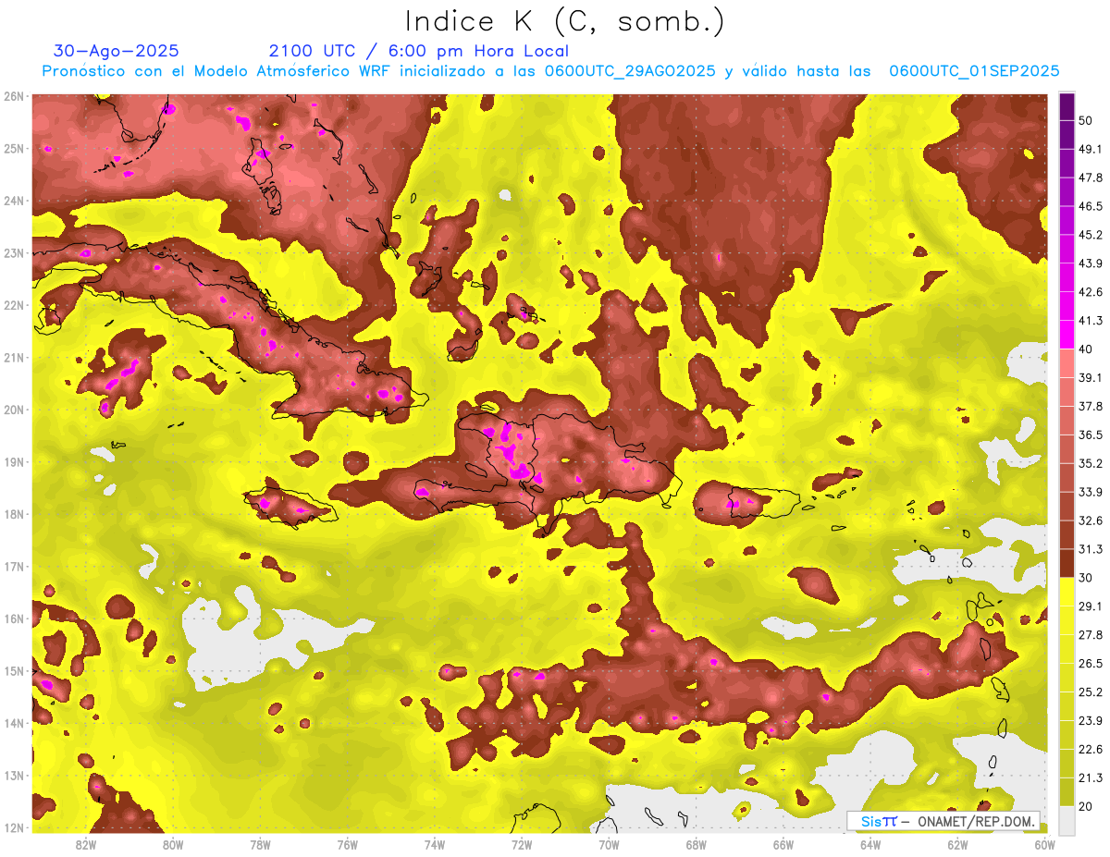This screenshot has width=1110, height=857.
Task: Click the colorbar value '36.5'
Action: [1091, 435]
